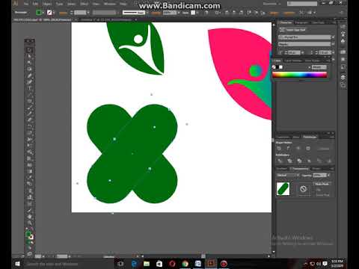Click the Unite shape mode icon
This screenshot has height=269, width=359.
279,149
